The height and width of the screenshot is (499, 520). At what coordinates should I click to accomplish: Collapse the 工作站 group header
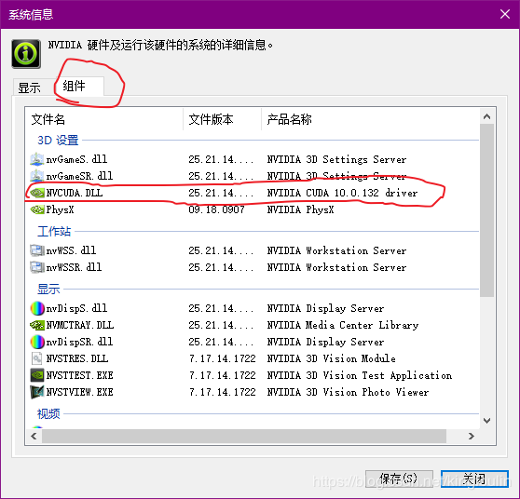tap(54, 231)
